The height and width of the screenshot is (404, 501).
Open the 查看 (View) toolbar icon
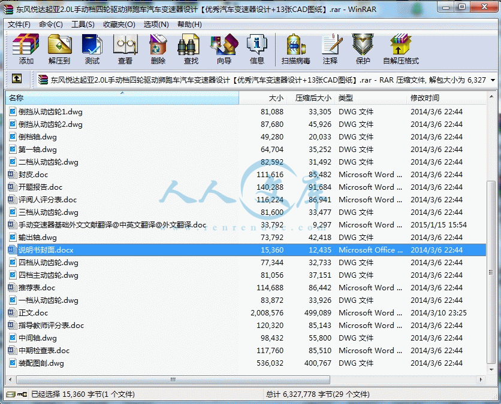pos(125,49)
